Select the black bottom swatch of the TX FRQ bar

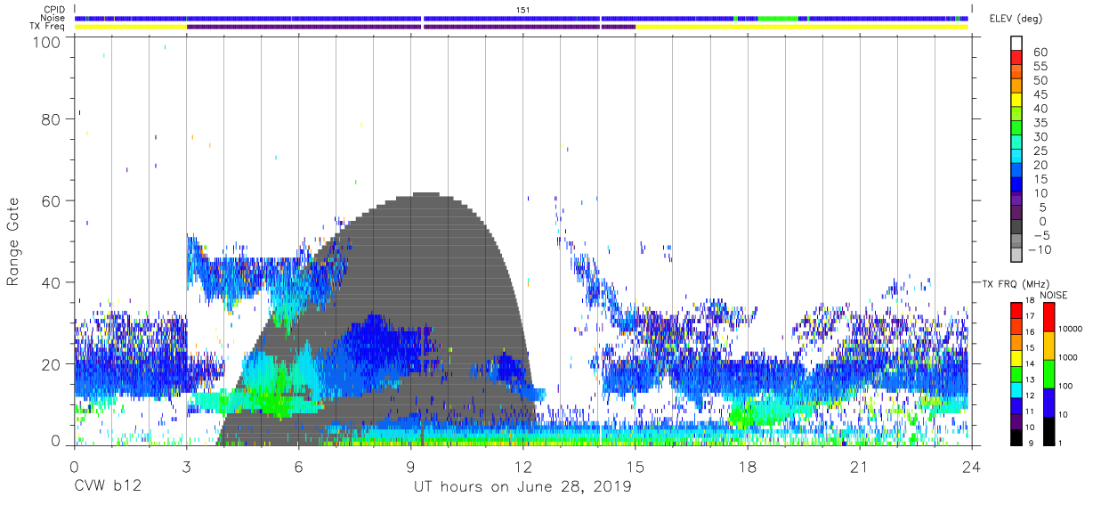[1016, 437]
